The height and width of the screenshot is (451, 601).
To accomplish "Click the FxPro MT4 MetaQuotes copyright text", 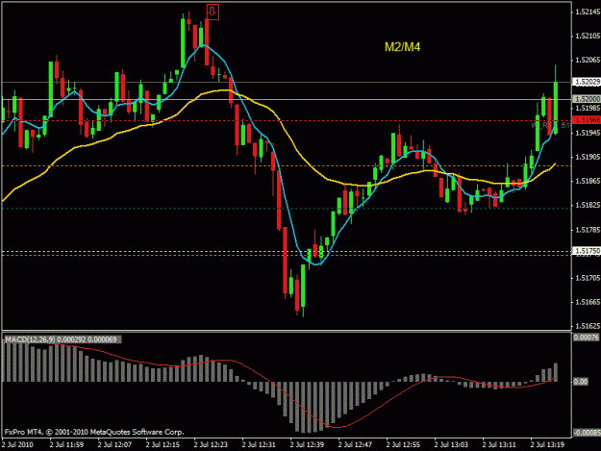I will [94, 432].
